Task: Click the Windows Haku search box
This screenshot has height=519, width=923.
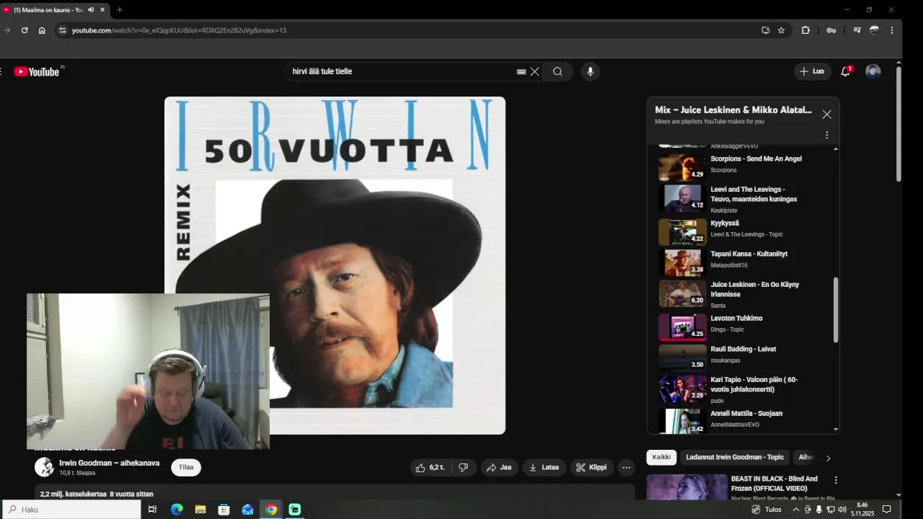Action: point(72,509)
